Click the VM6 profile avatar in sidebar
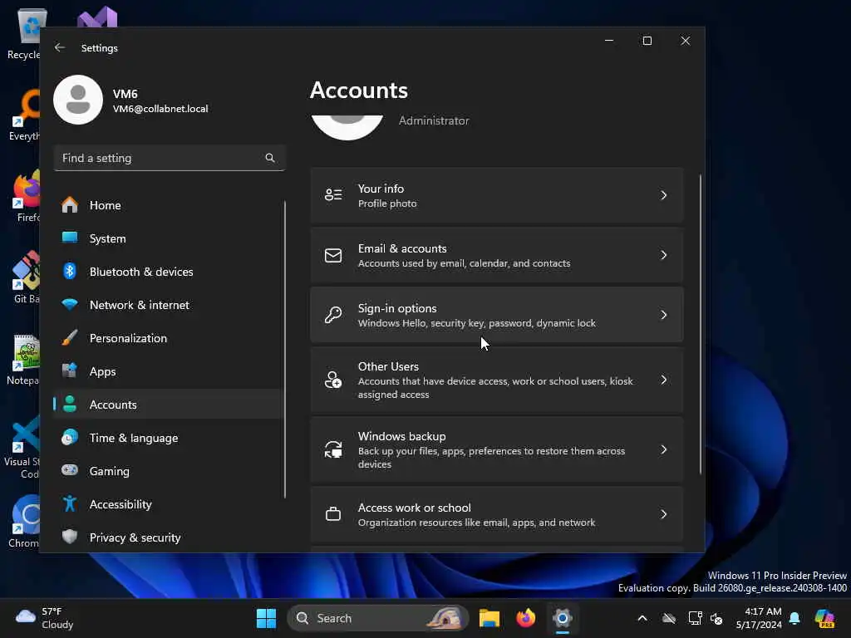The image size is (851, 638). 78,100
